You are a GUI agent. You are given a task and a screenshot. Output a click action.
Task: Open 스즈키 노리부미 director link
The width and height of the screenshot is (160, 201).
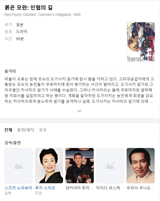click(x=18, y=188)
